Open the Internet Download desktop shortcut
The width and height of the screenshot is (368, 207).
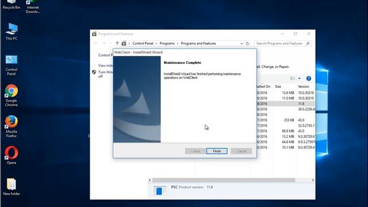pyautogui.click(x=33, y=6)
